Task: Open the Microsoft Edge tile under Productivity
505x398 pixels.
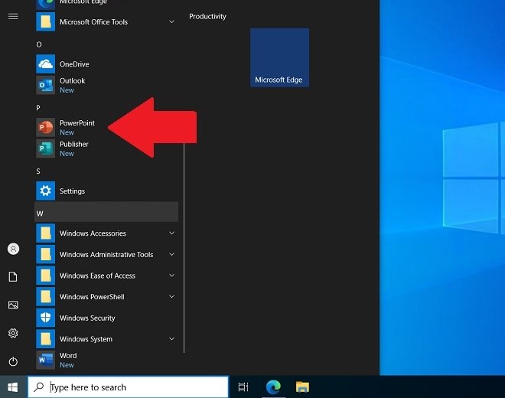Action: (279, 57)
